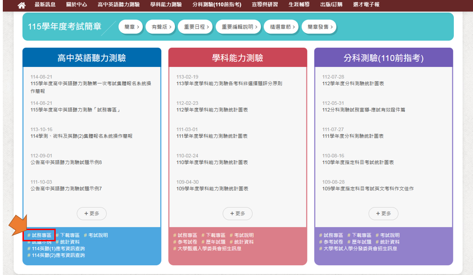Expand more news in 分科測驗 panel
Viewport: 473px width, 275px height.
(384, 213)
